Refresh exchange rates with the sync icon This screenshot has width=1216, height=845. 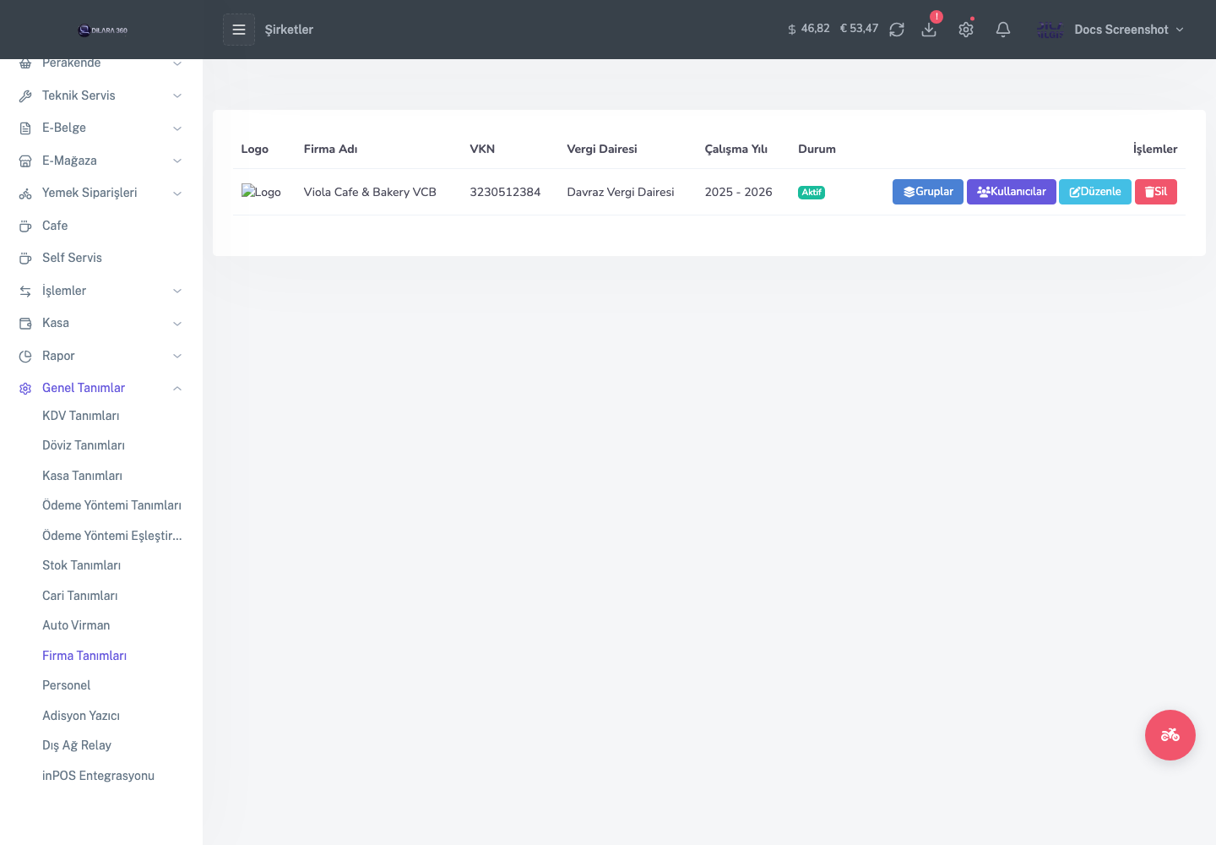click(897, 30)
